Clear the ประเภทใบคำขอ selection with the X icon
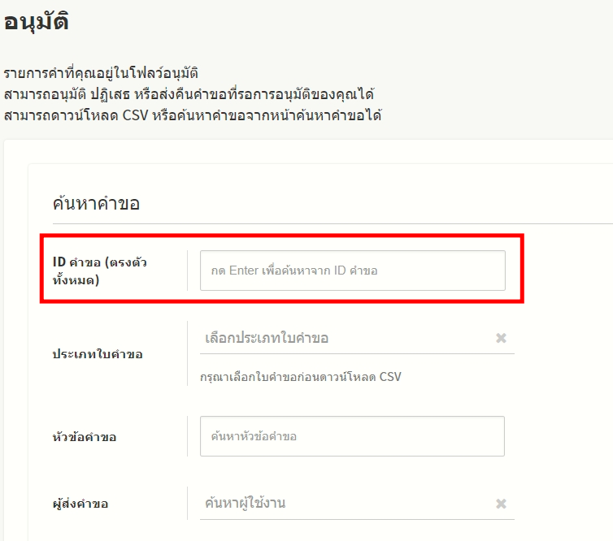613x541 pixels. coord(502,338)
